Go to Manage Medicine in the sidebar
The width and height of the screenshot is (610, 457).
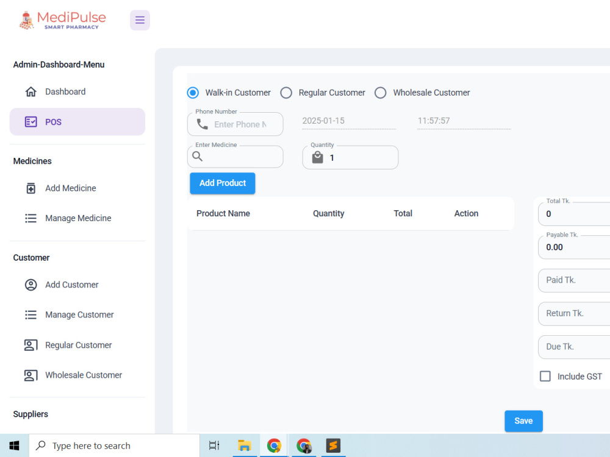(77, 218)
